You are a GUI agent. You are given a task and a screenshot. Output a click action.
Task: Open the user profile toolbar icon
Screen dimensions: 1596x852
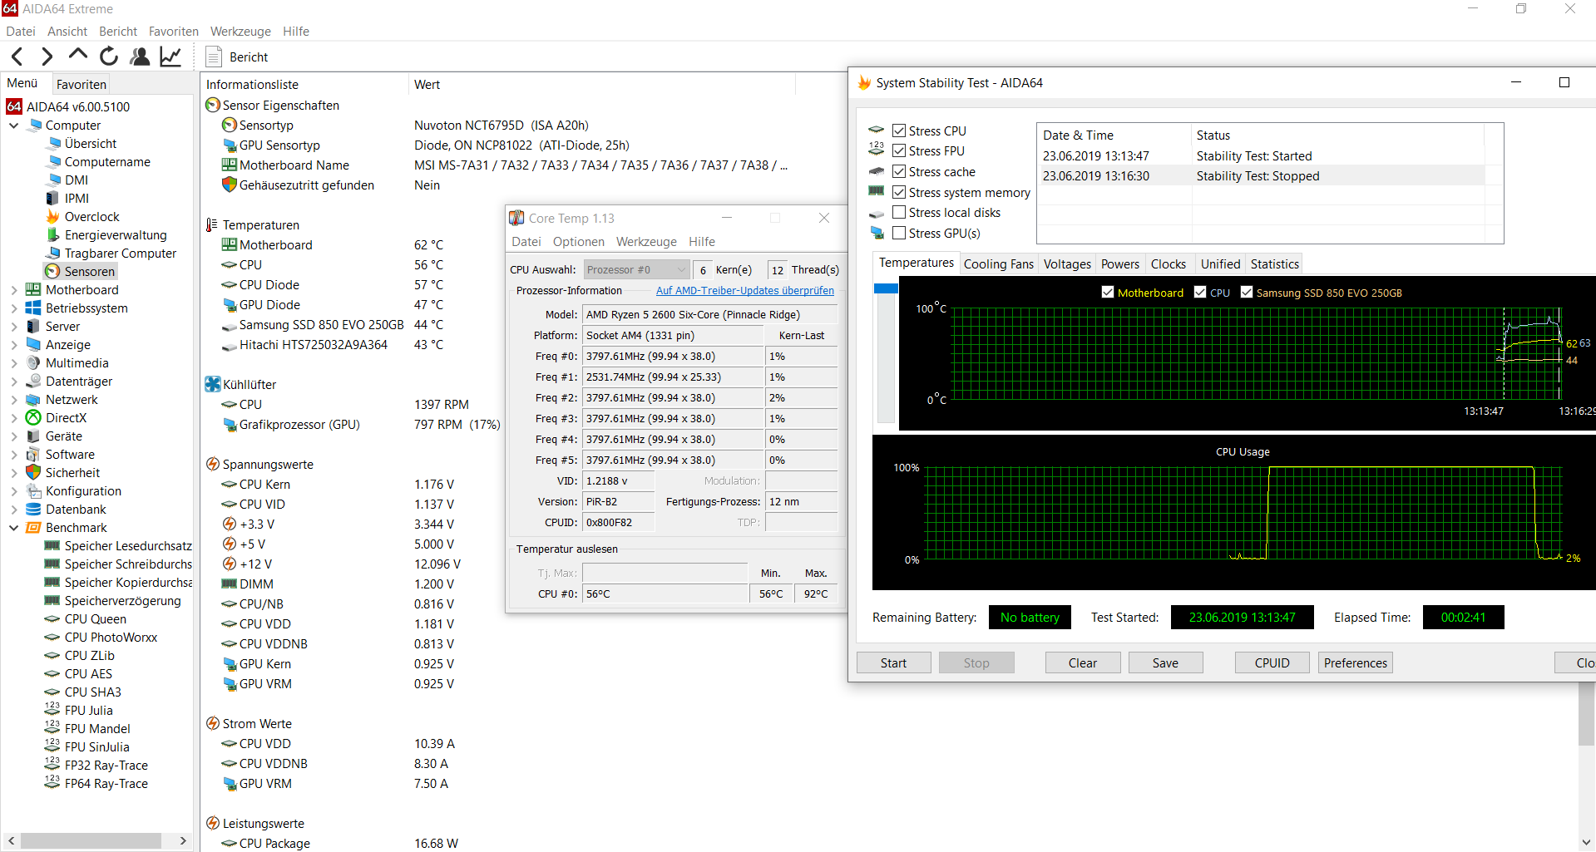point(140,57)
